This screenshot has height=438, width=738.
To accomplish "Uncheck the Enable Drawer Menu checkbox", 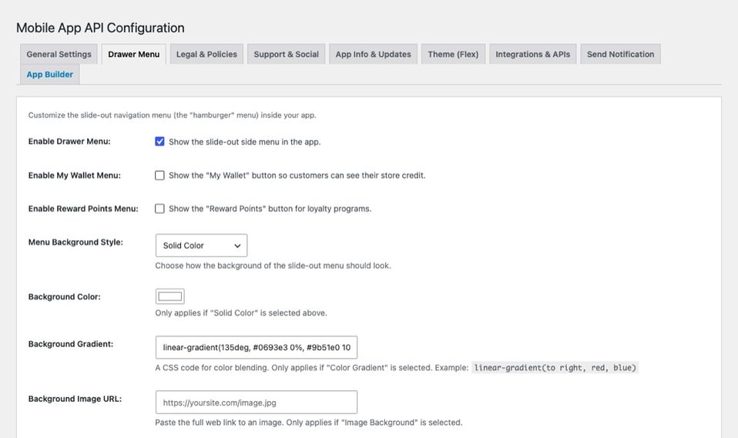I will [159, 142].
